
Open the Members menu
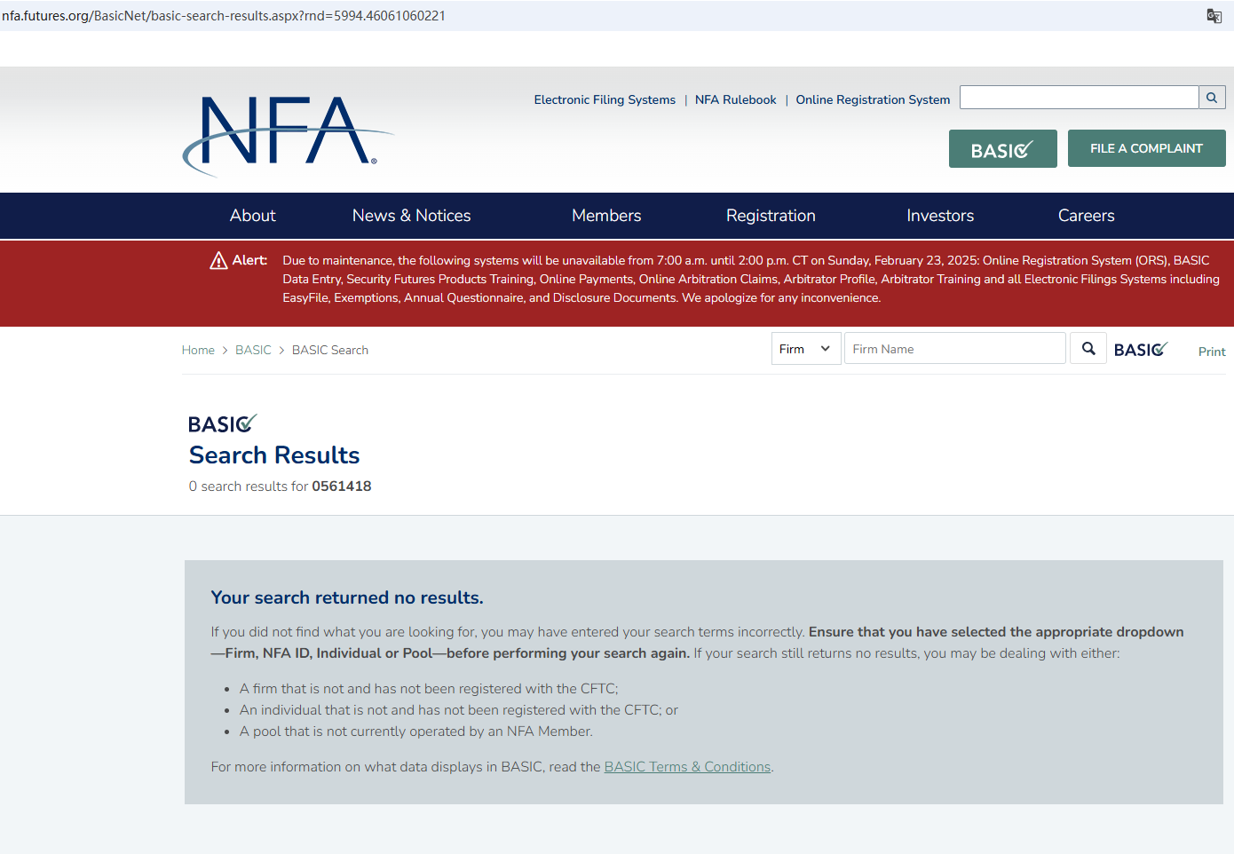click(x=606, y=216)
